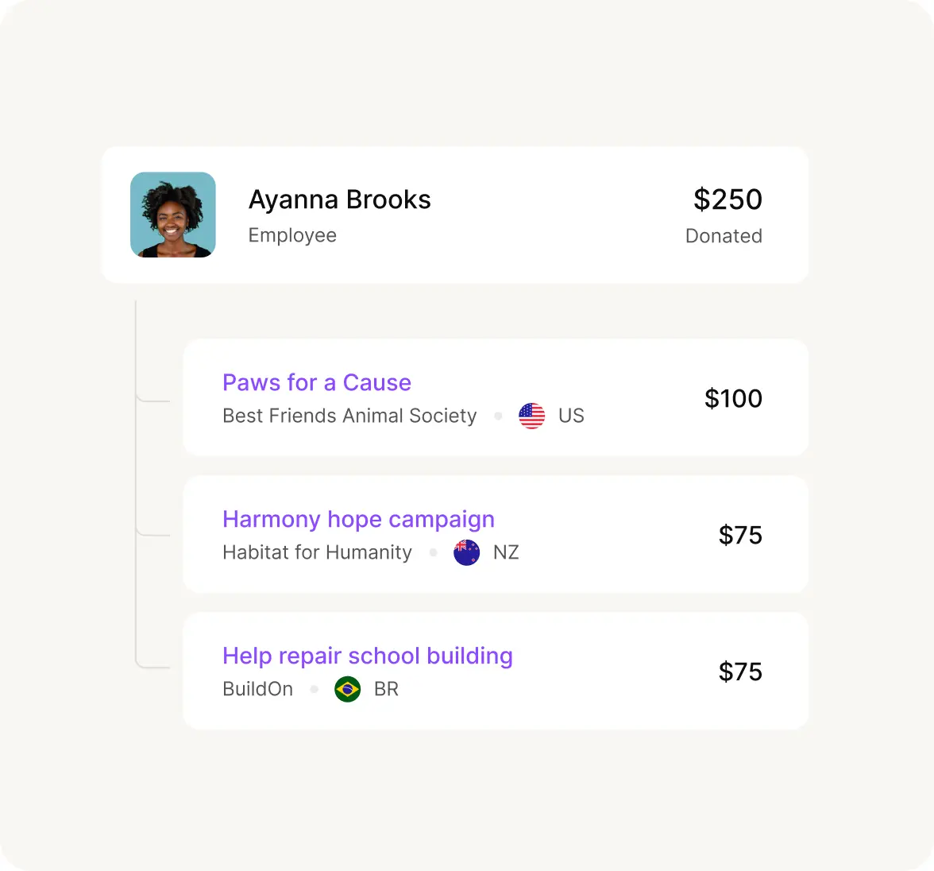Image resolution: width=934 pixels, height=871 pixels.
Task: Open the Harmony hope campaign link
Action: click(358, 519)
